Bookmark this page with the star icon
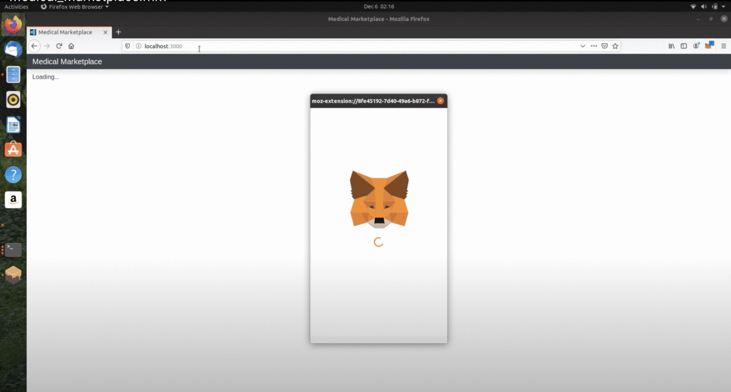Viewport: 731px width, 392px height. coord(615,46)
